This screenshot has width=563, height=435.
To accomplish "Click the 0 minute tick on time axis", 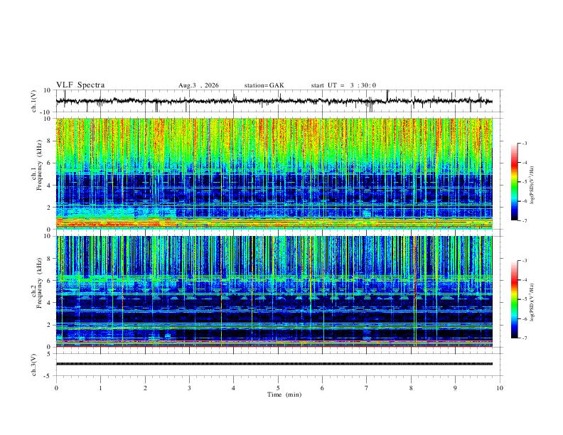I will pos(56,388).
